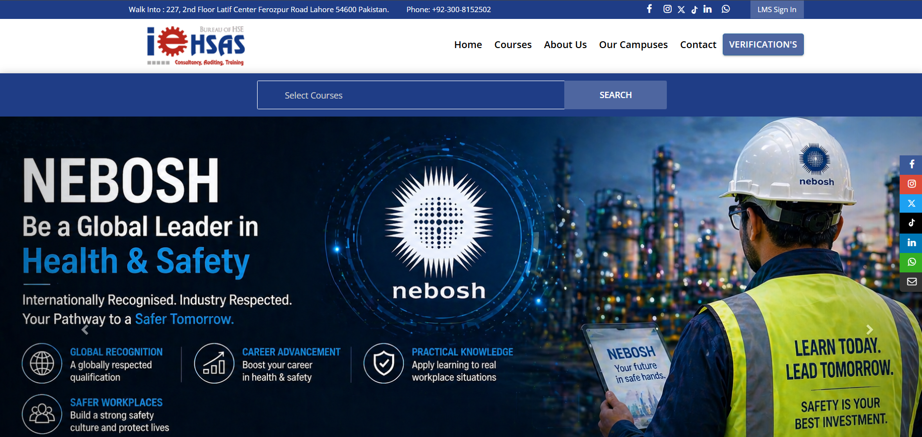Open Facebook link in top bar
Viewport: 922px width, 437px height.
(x=649, y=9)
